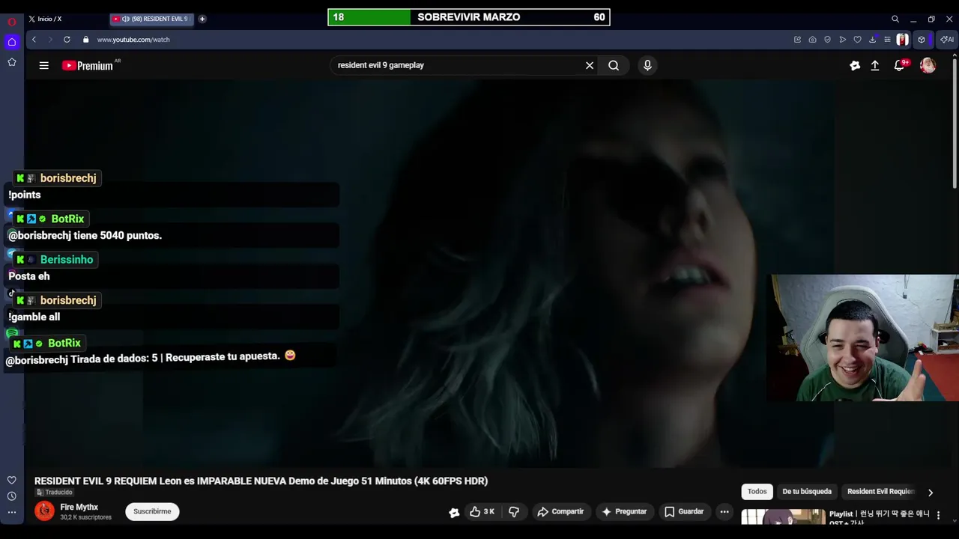Open the three-dot more options in sidebar
The height and width of the screenshot is (539, 959).
click(12, 513)
